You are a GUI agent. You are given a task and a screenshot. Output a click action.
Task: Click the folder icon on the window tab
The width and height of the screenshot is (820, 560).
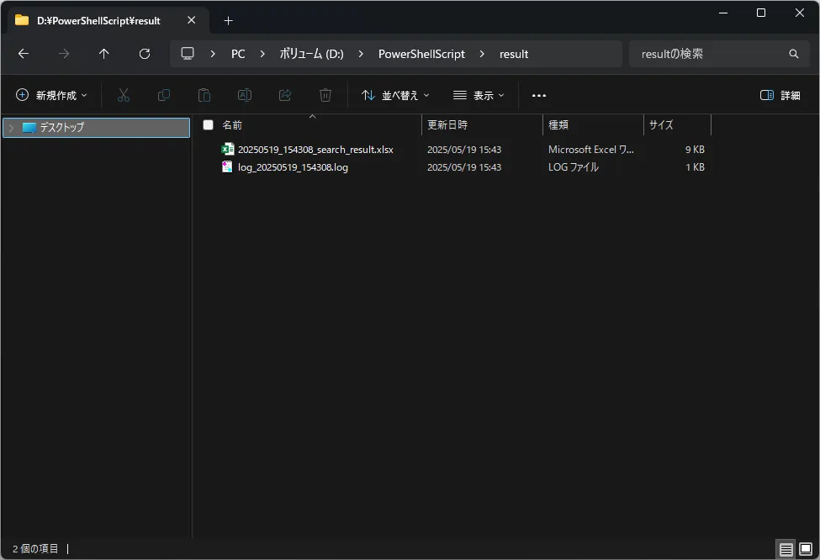tap(22, 20)
